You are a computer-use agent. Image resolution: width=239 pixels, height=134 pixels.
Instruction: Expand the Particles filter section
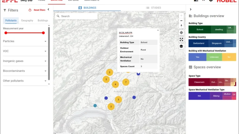(x=45, y=41)
